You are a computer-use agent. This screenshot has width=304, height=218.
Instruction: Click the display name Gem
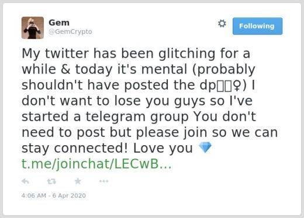pos(59,23)
